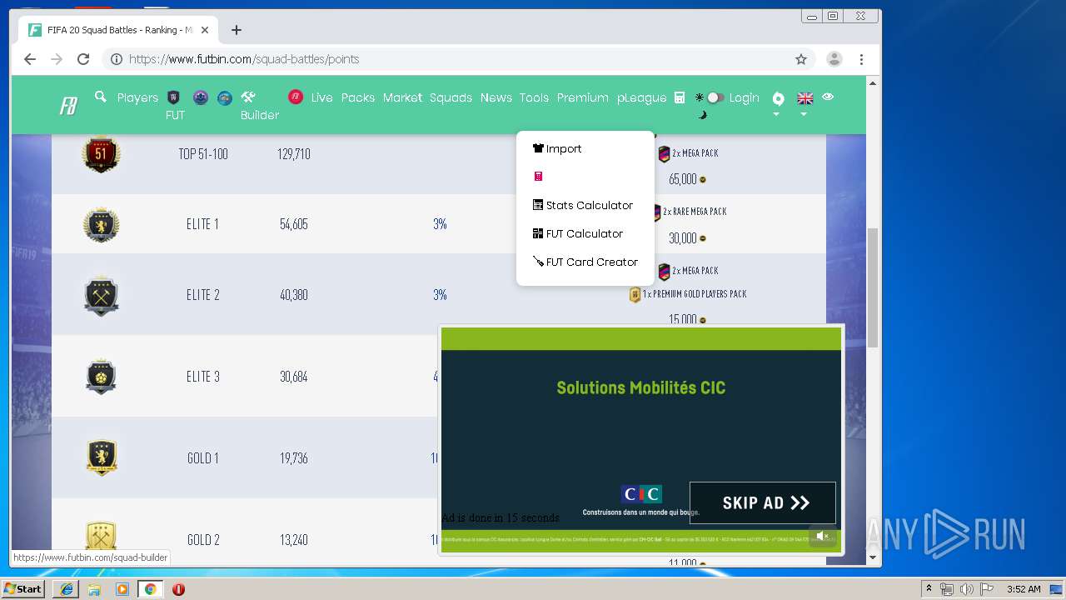Click the 13,240 points value

(293, 540)
